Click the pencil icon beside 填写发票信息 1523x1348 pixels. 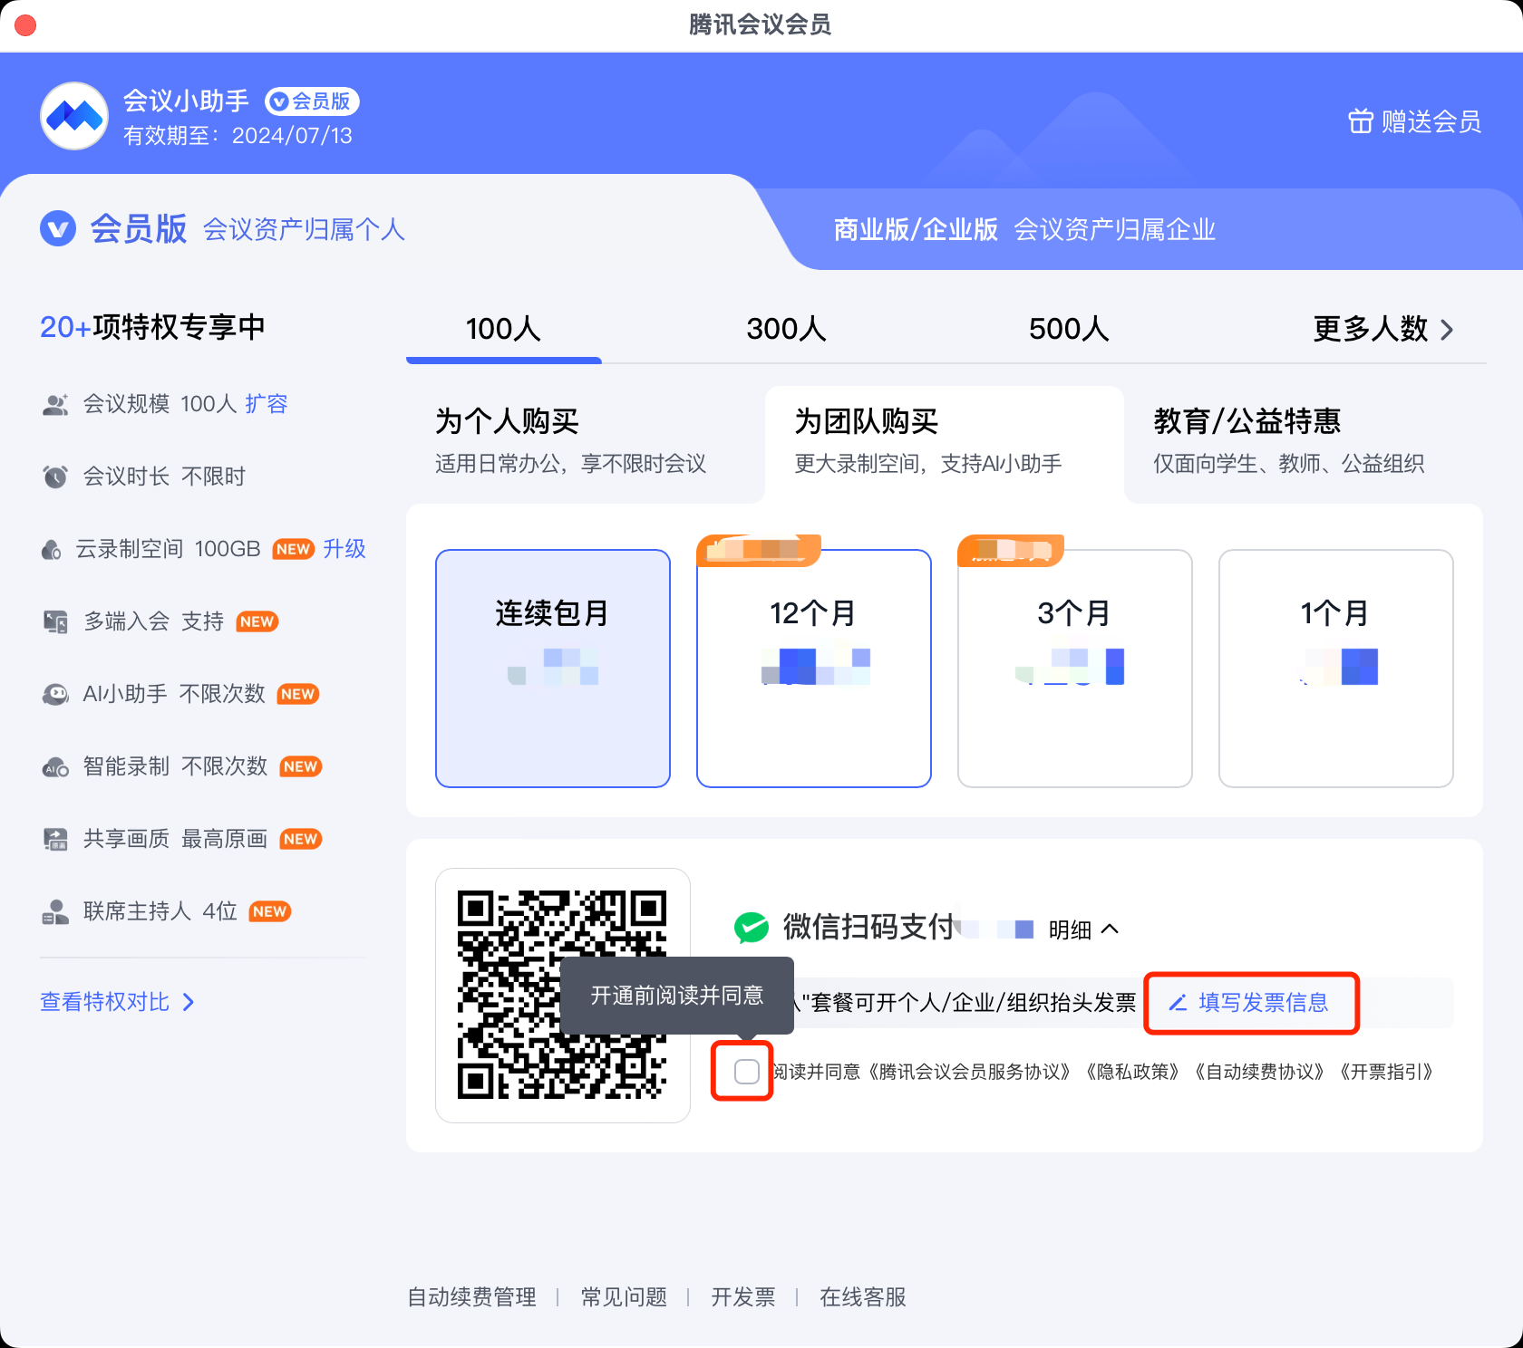pos(1178,1003)
